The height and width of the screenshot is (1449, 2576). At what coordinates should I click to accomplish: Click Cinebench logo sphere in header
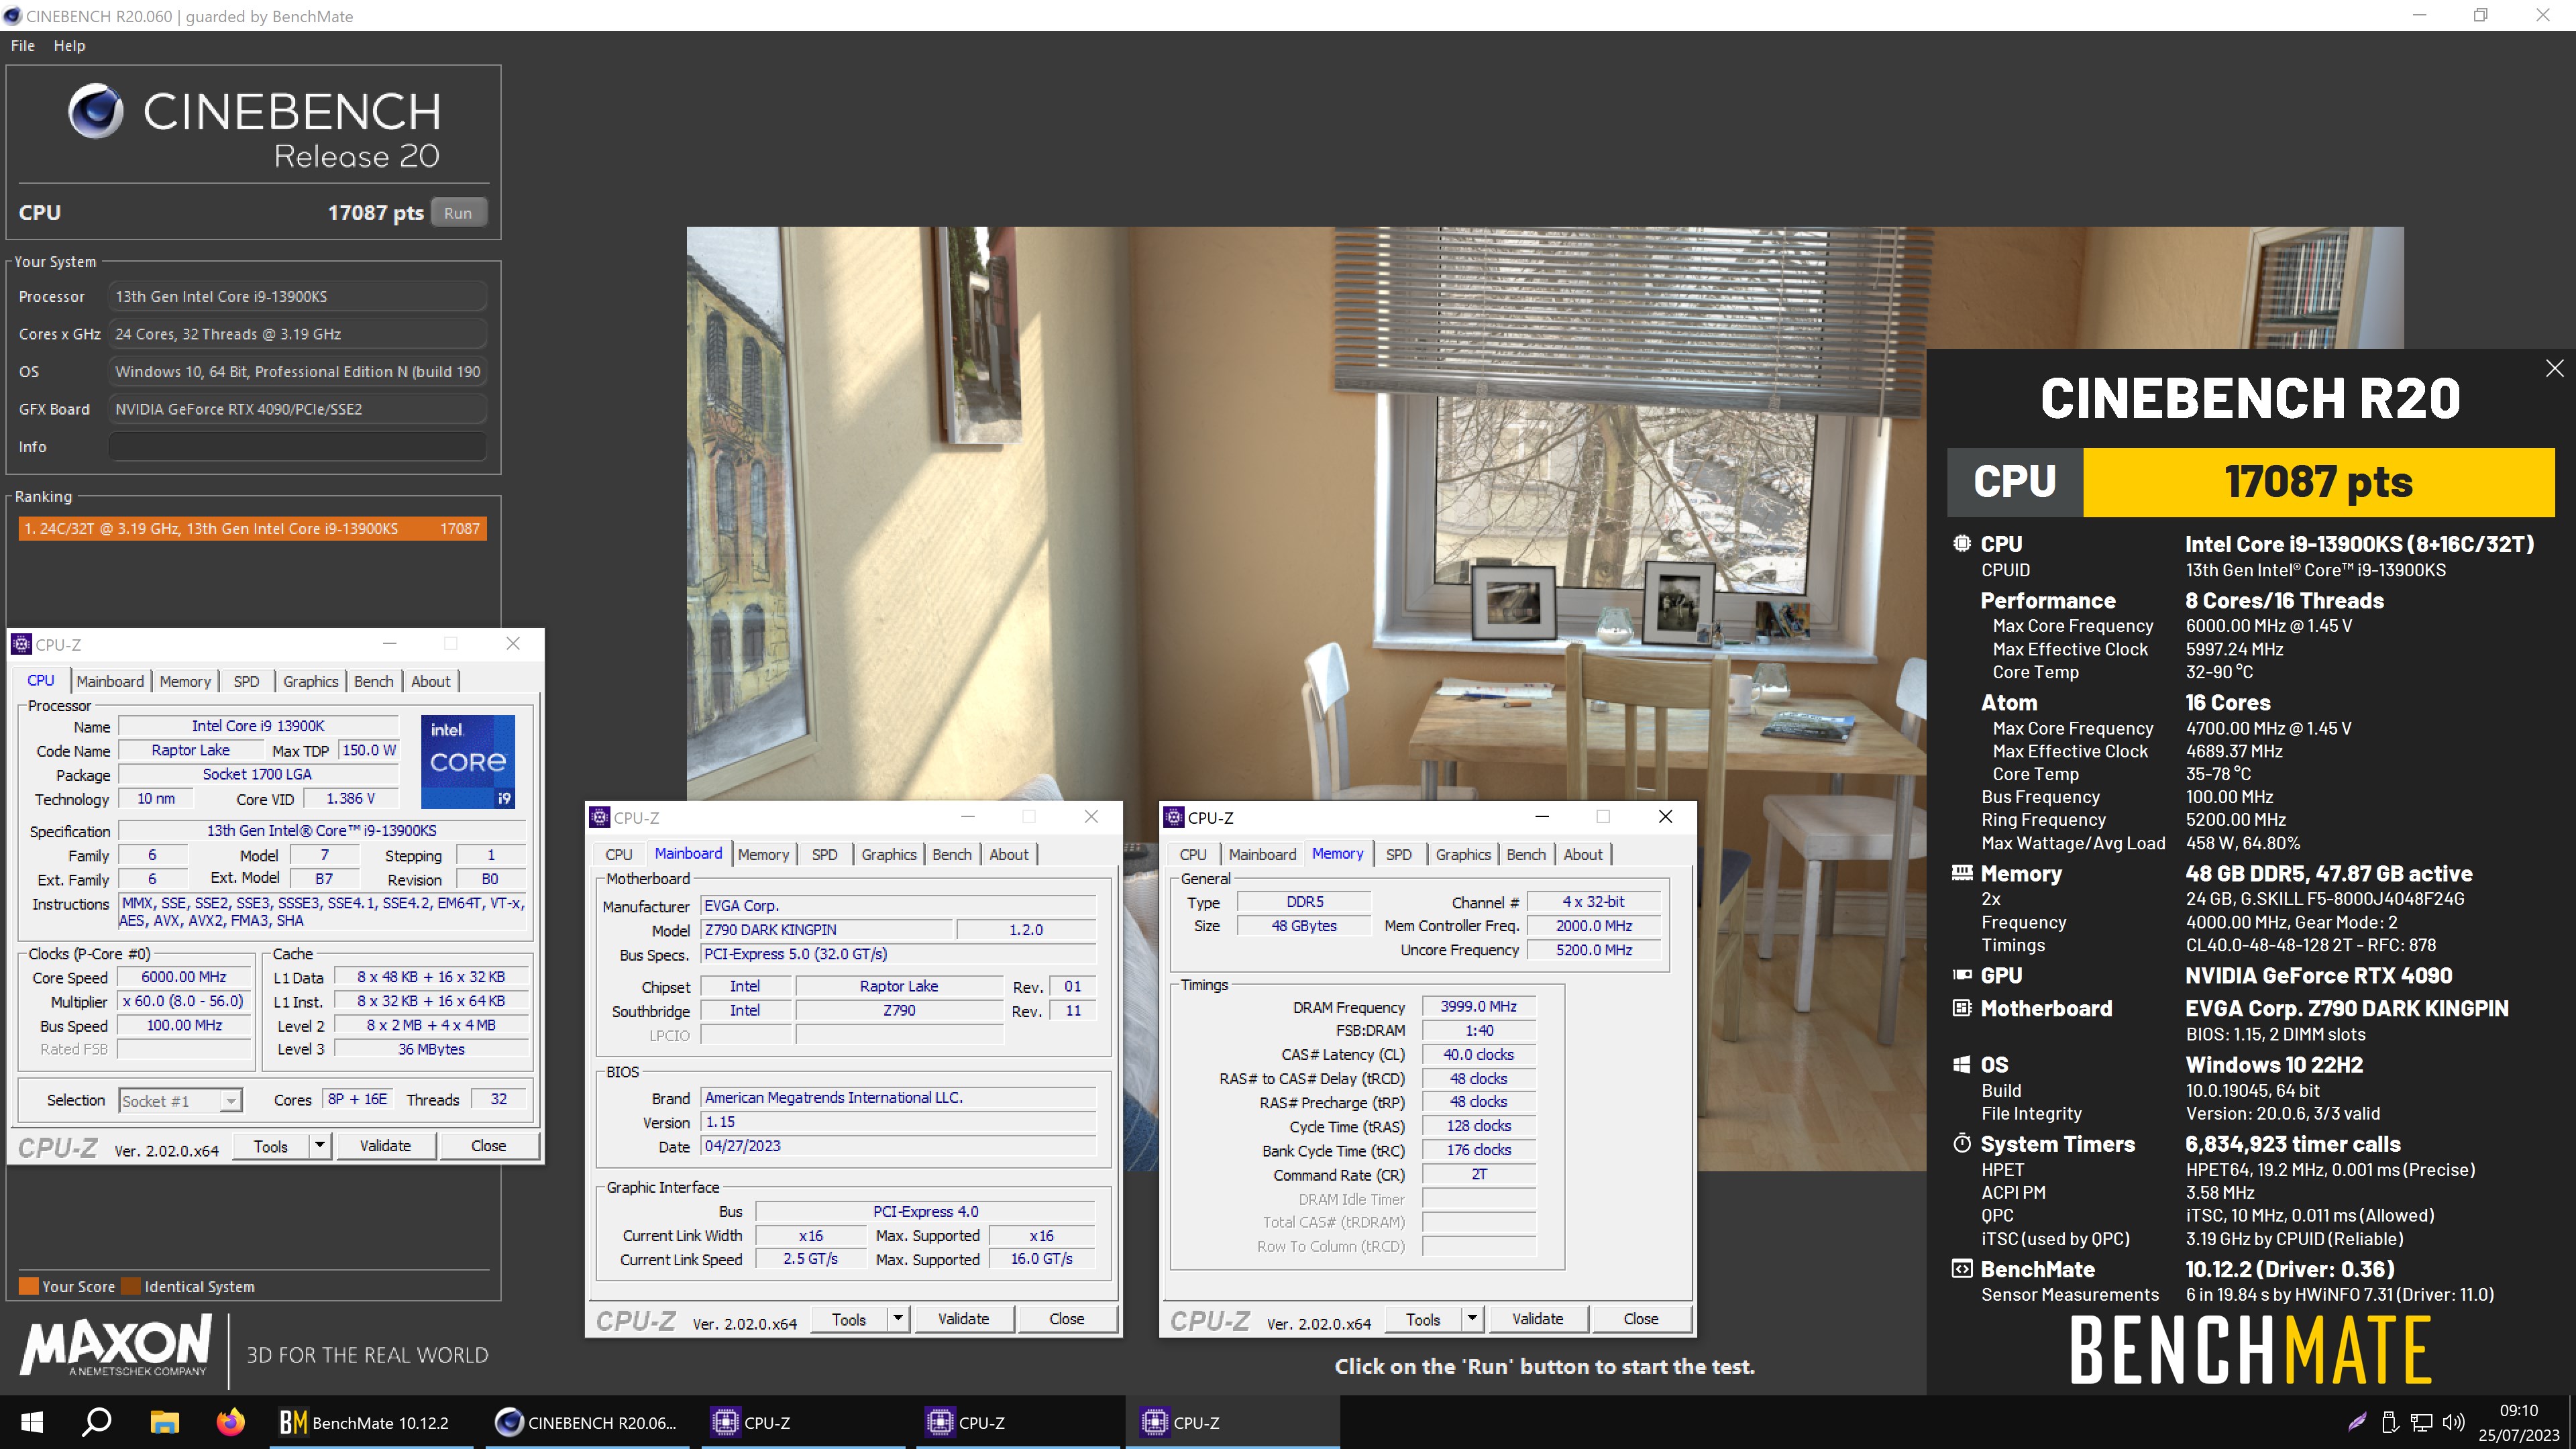[x=96, y=111]
